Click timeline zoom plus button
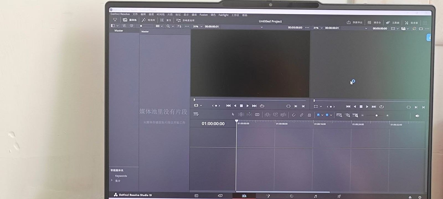Viewport: 443px width, 199px height. pyautogui.click(x=387, y=116)
